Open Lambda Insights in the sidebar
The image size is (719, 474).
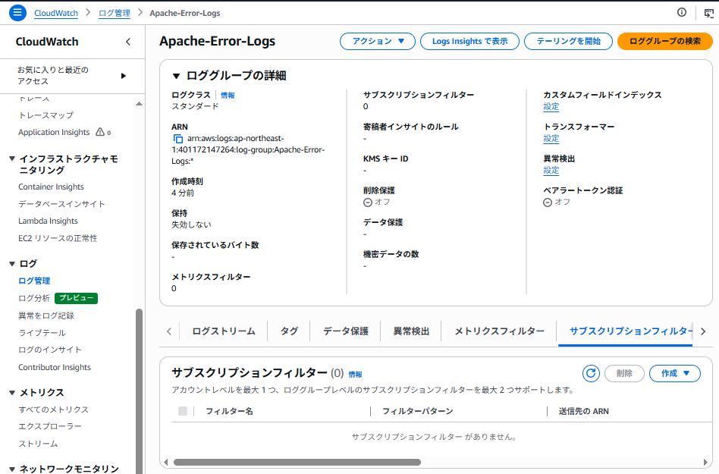pos(48,221)
